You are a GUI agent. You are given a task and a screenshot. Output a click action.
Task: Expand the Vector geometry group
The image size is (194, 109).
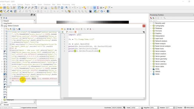pyautogui.click(x=151, y=59)
